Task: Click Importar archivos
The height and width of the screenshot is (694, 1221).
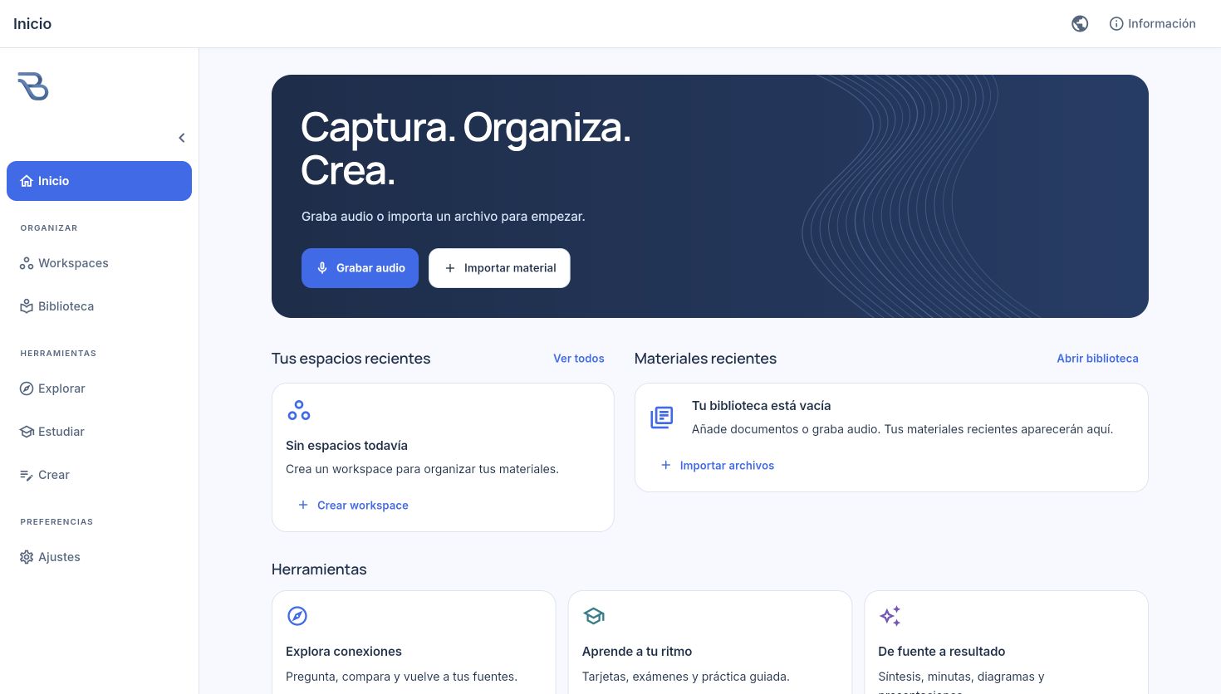Action: (x=717, y=466)
